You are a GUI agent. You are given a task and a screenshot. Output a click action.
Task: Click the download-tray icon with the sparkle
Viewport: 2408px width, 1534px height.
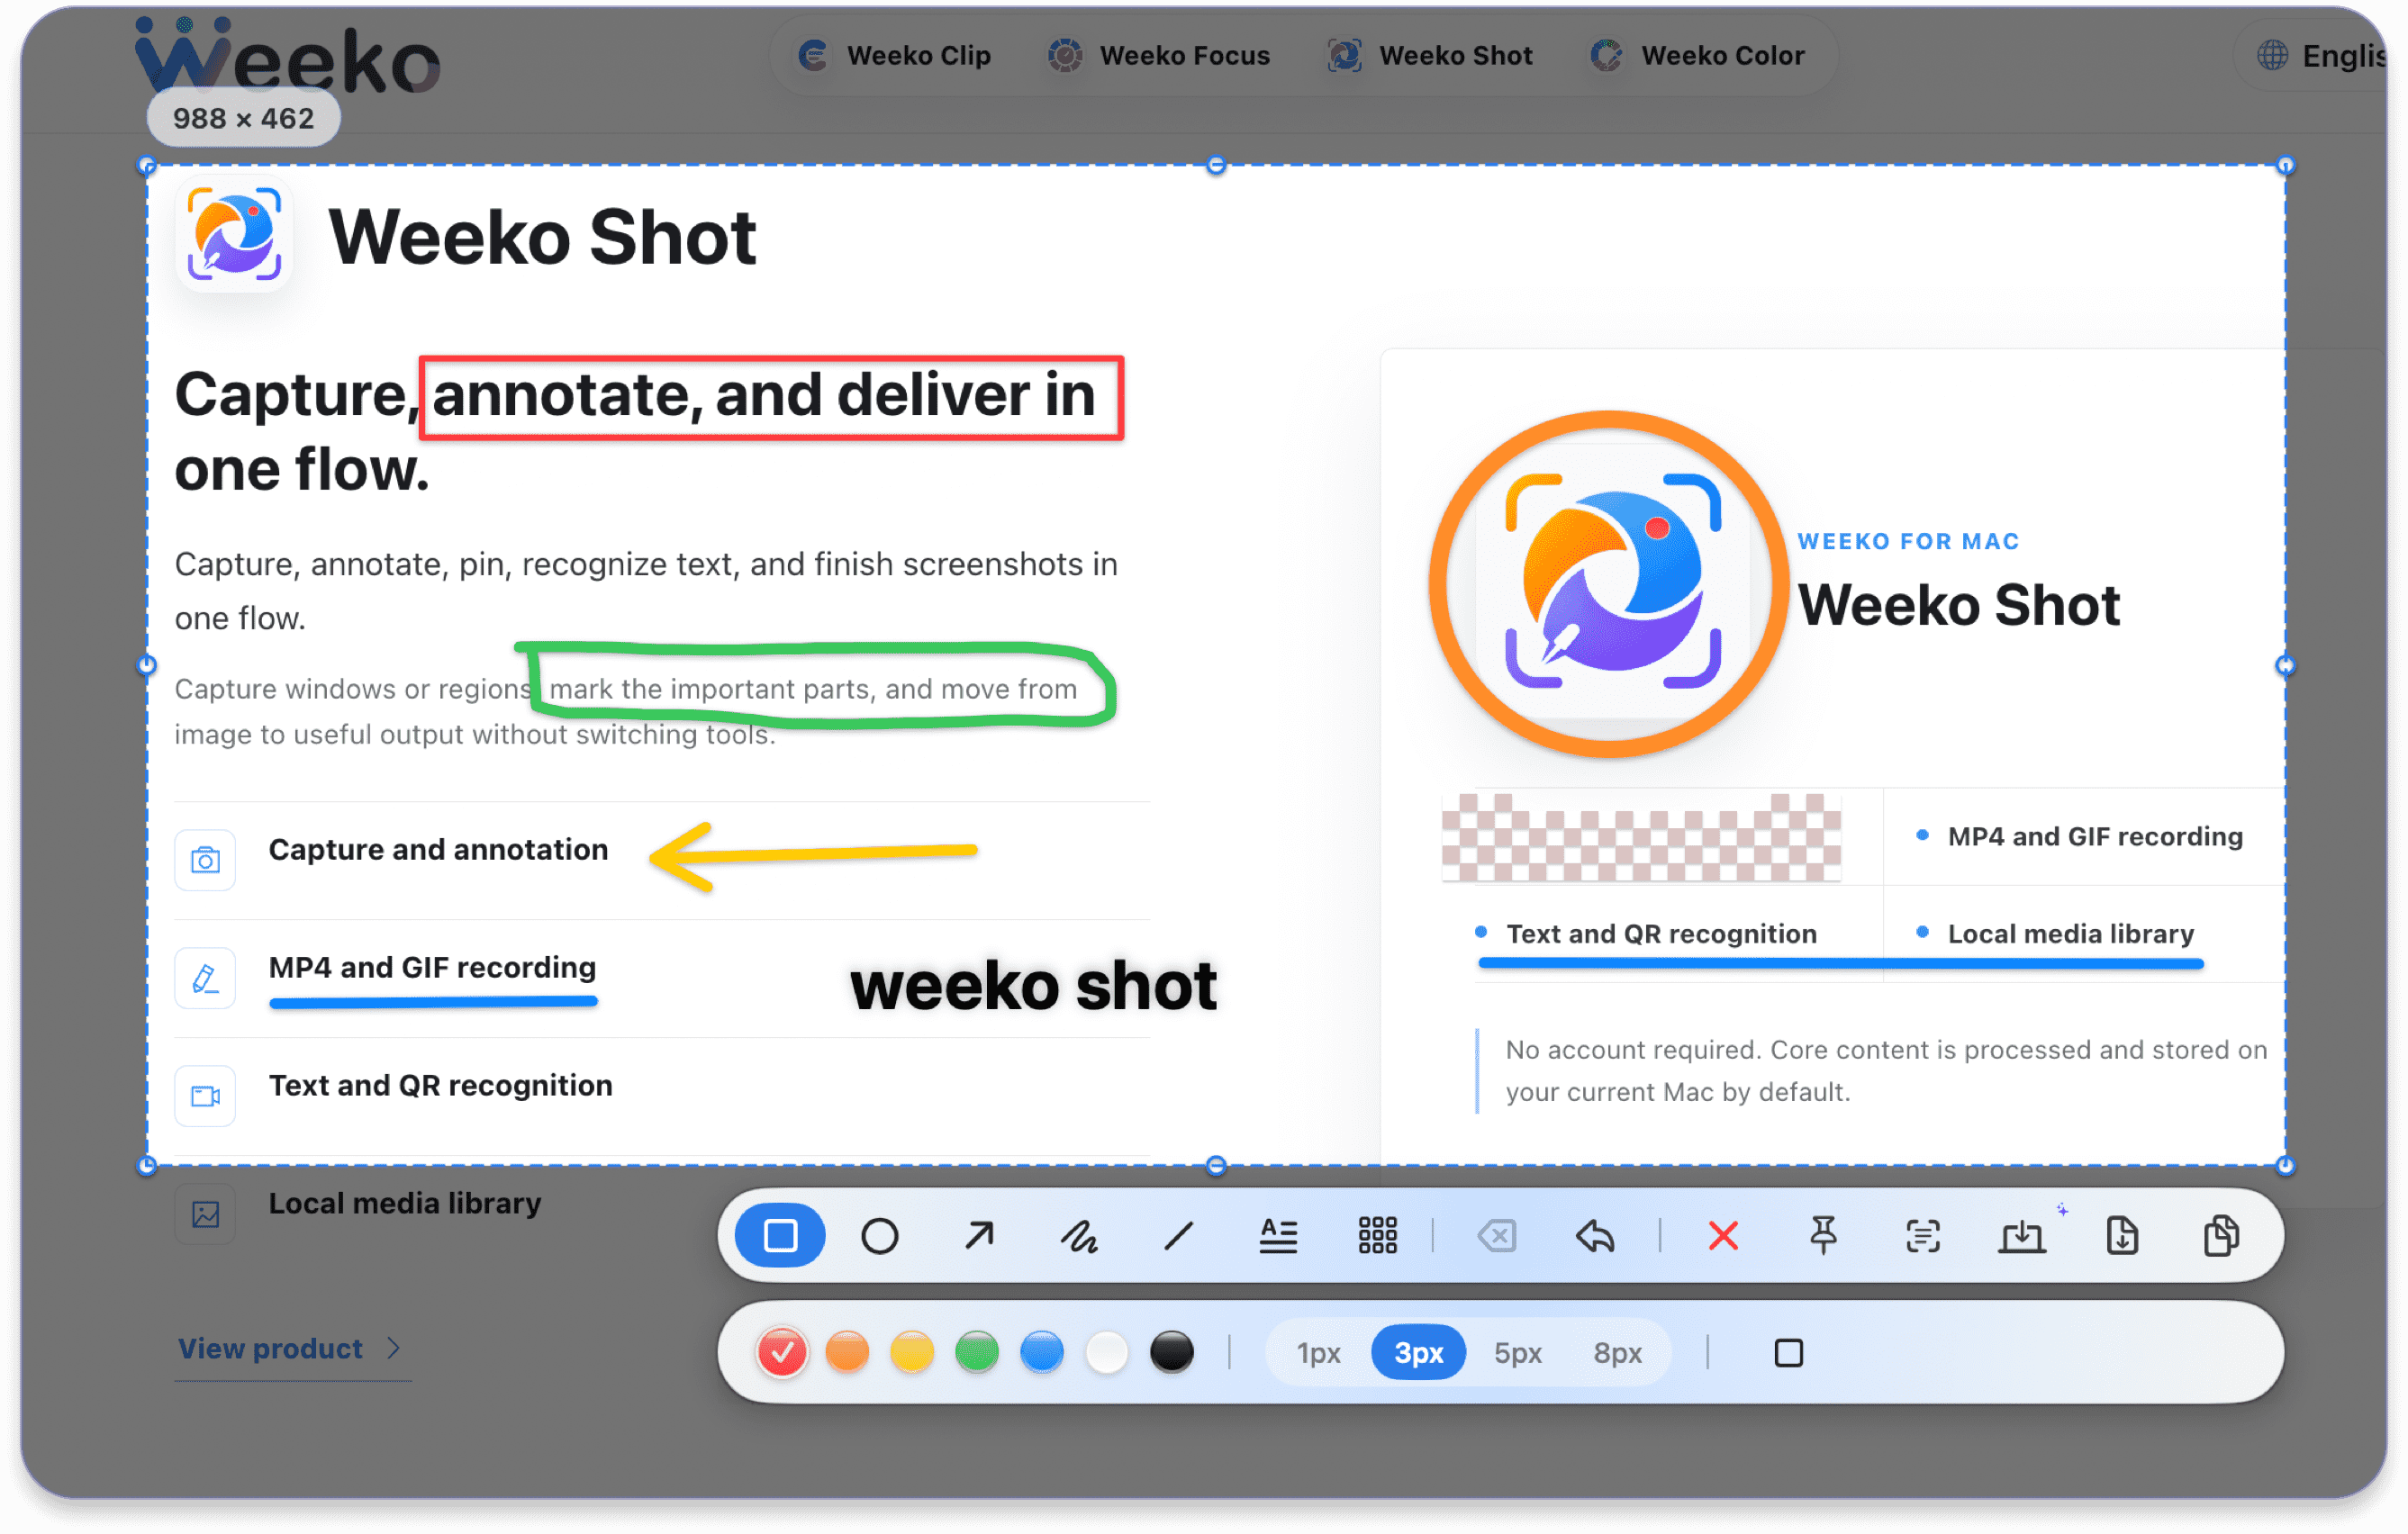[2022, 1236]
